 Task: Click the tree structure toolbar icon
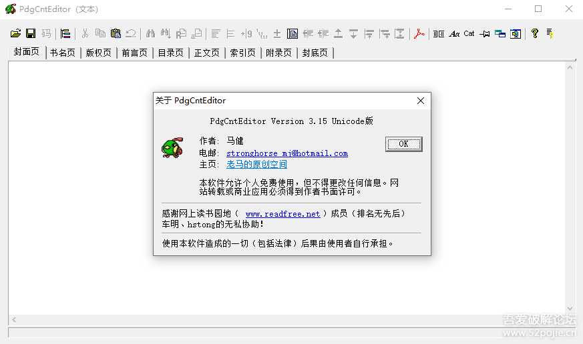tap(65, 33)
